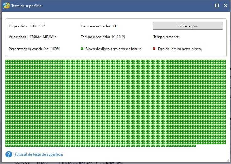This screenshot has width=231, height=164.
Task: Click the Porcentagem concluída 100% text
Action: pos(34,49)
